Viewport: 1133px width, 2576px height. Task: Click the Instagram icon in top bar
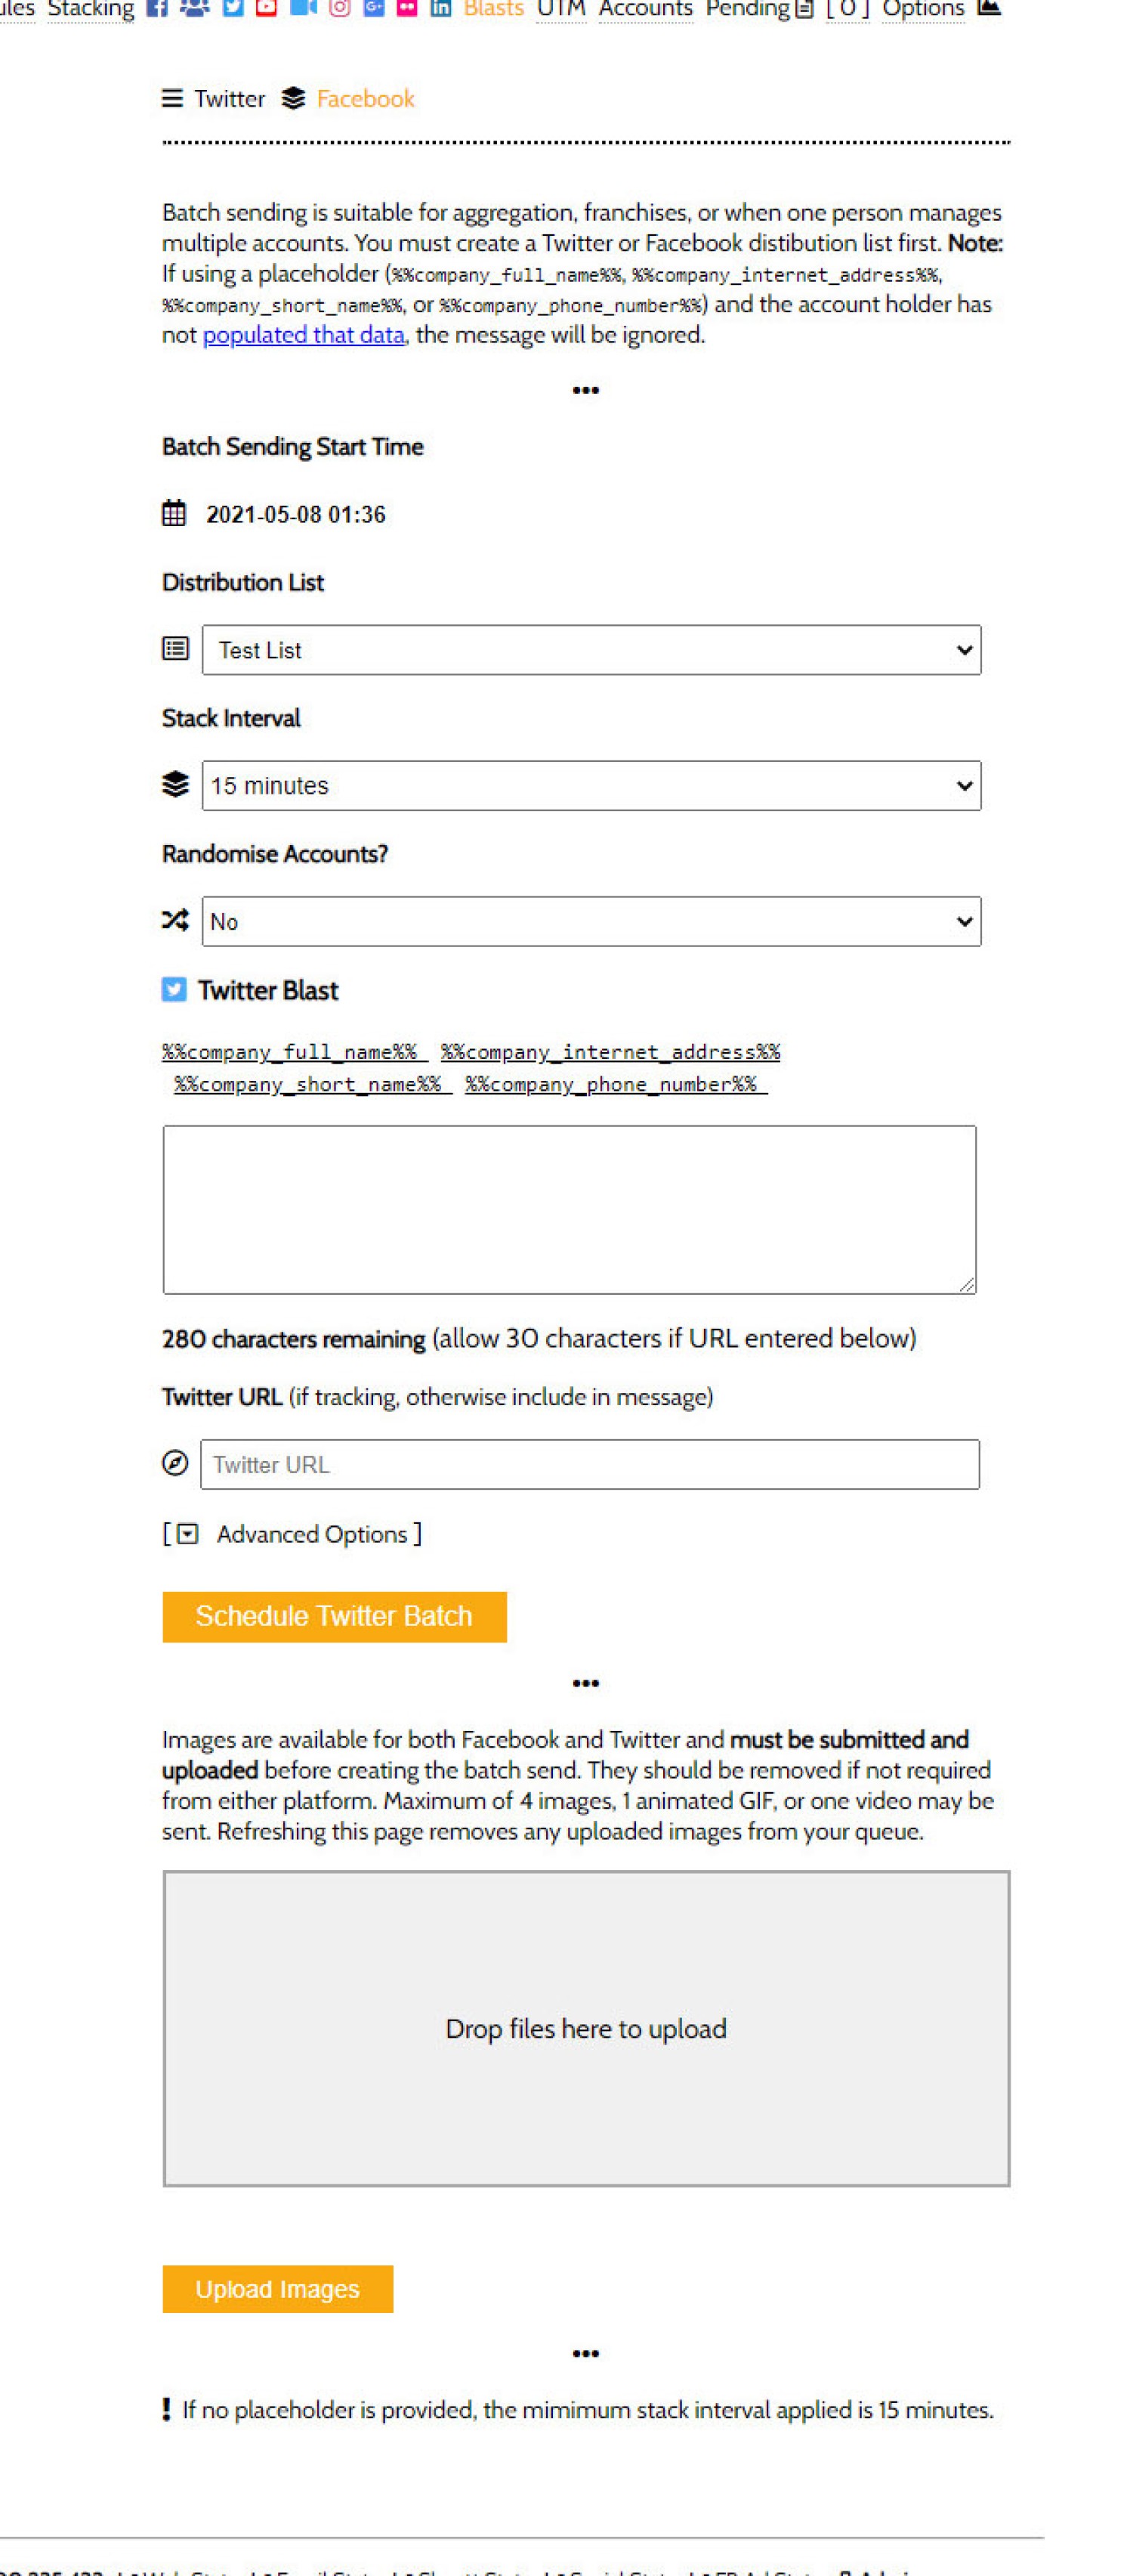(340, 8)
